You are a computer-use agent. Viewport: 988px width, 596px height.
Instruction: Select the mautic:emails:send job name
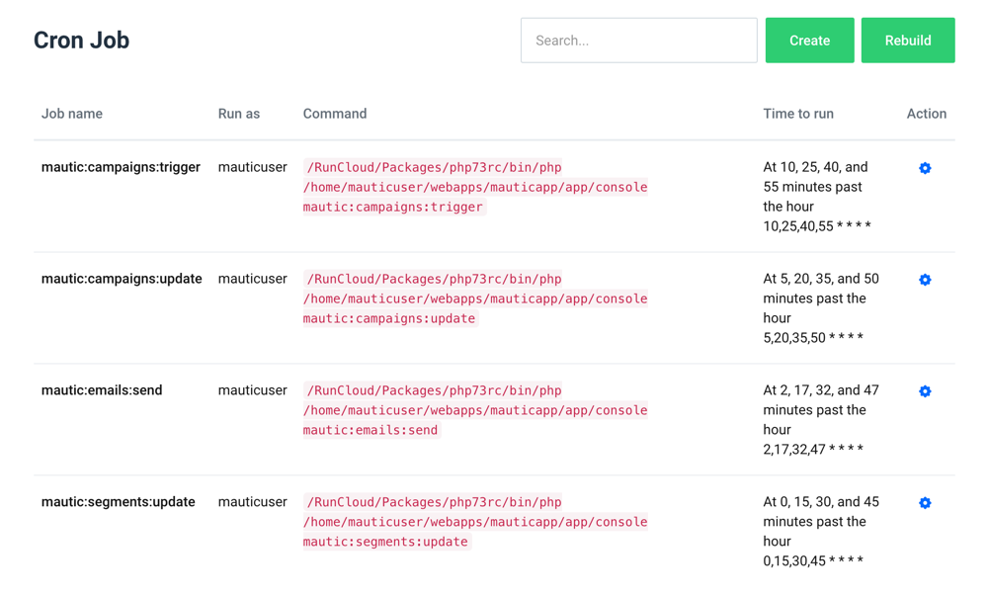click(102, 390)
